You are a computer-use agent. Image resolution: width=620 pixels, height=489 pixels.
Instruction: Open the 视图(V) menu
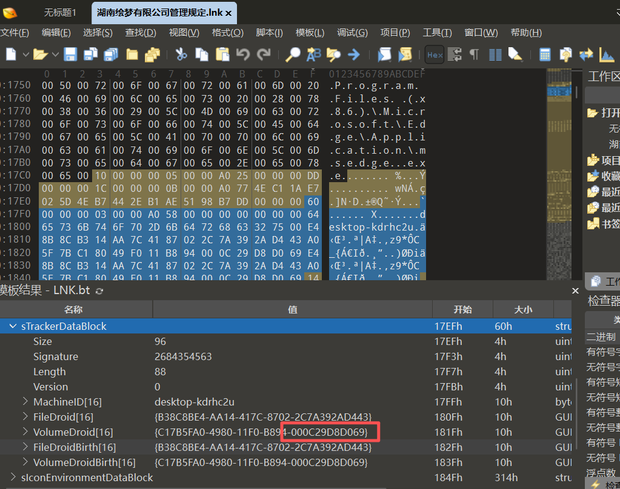point(184,33)
